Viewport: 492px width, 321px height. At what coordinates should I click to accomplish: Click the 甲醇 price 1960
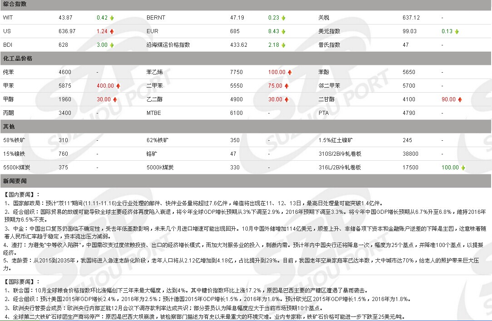(x=64, y=99)
